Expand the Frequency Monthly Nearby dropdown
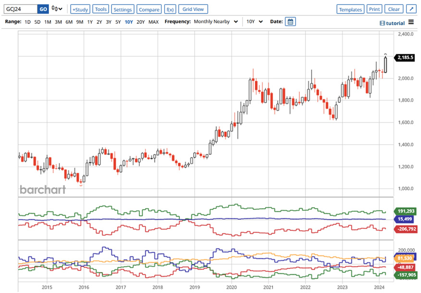This screenshot has width=421, height=293. coord(216,22)
